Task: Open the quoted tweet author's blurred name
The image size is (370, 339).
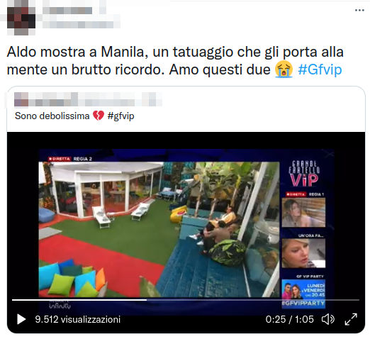Action: click(x=88, y=99)
